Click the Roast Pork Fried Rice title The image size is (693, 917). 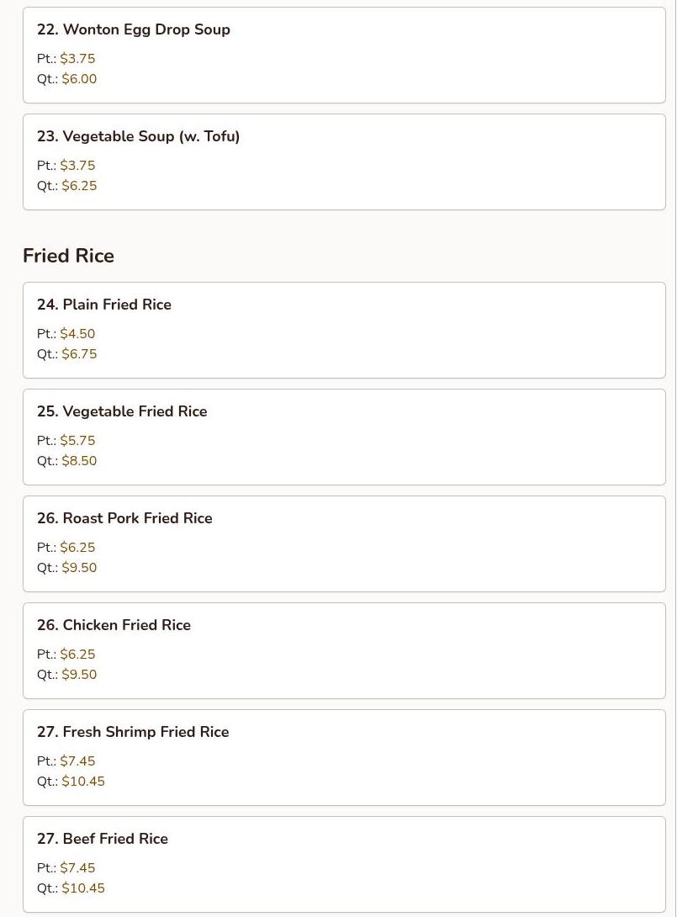(x=124, y=518)
